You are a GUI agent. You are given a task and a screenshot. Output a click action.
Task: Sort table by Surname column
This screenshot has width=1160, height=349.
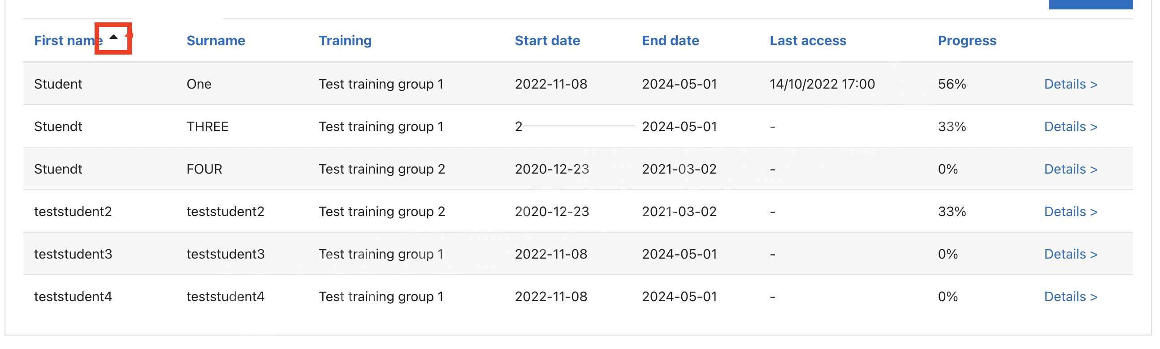point(216,40)
